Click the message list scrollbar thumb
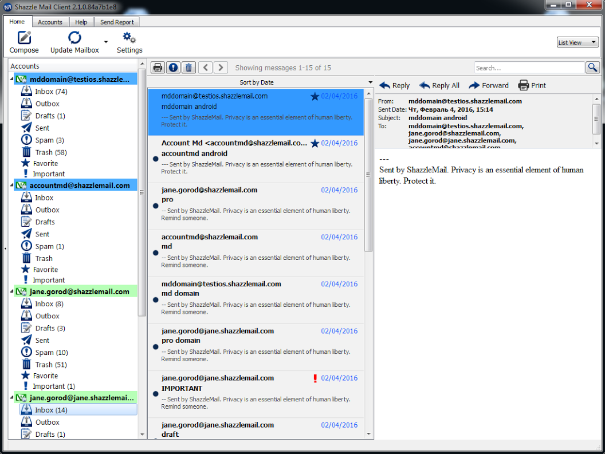The width and height of the screenshot is (605, 454). pos(368,175)
